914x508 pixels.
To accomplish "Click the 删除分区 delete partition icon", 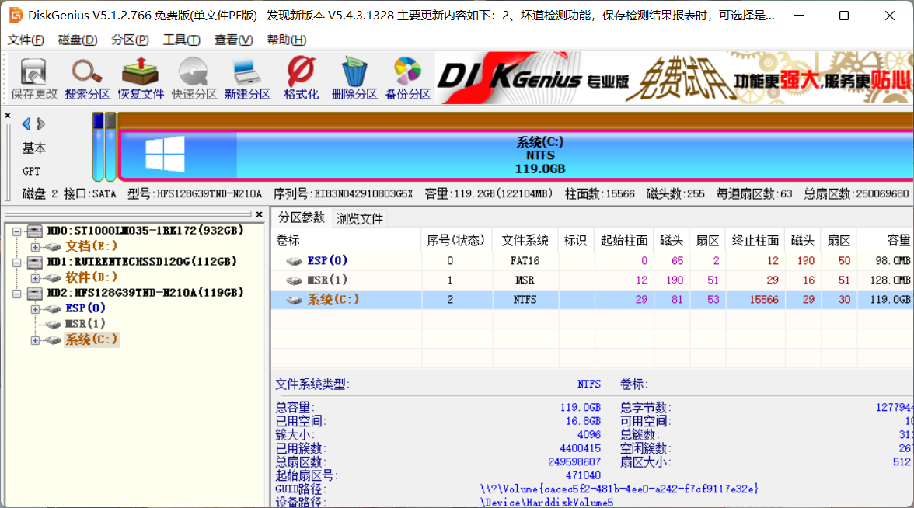I will pos(354,78).
